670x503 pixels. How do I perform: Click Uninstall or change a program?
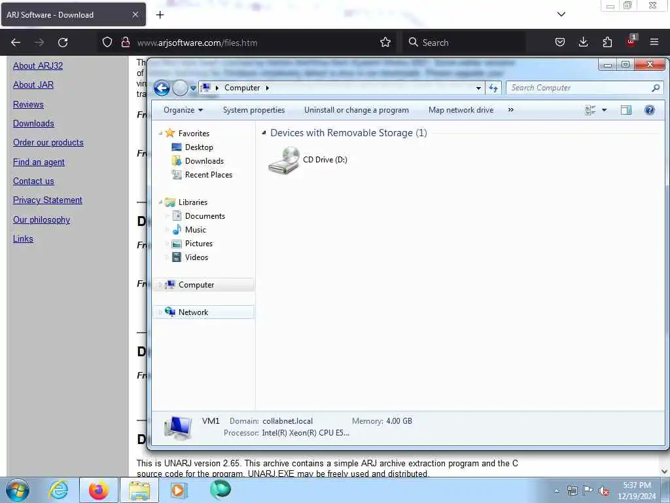[x=357, y=110]
